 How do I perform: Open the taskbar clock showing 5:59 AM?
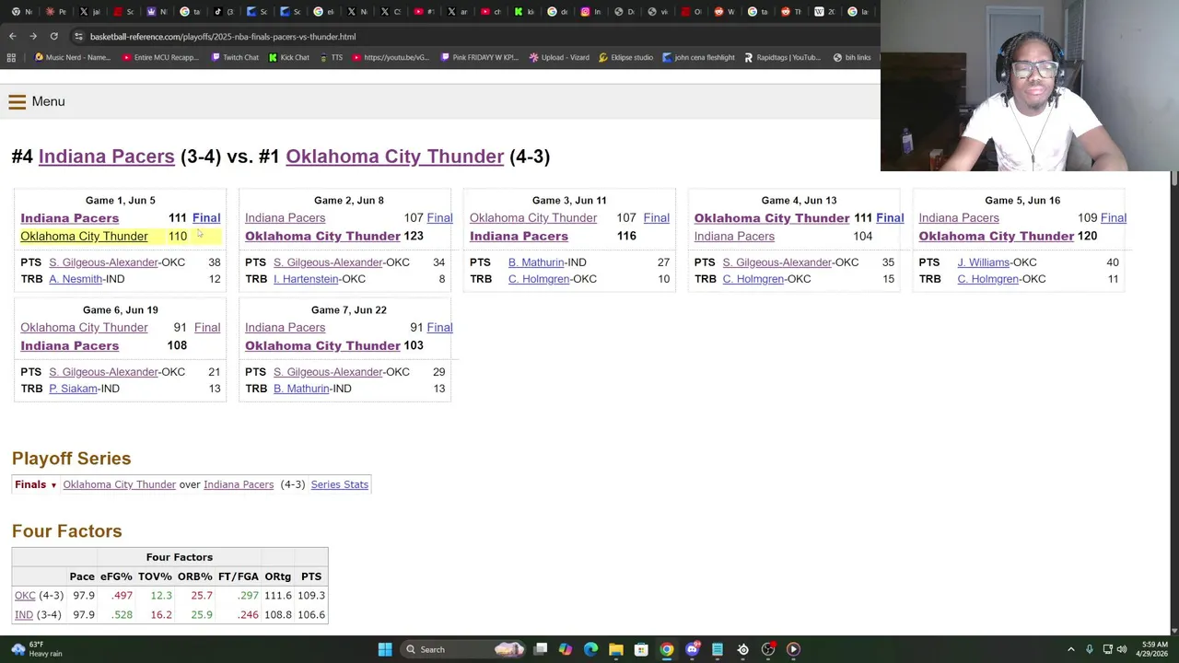tap(1154, 649)
